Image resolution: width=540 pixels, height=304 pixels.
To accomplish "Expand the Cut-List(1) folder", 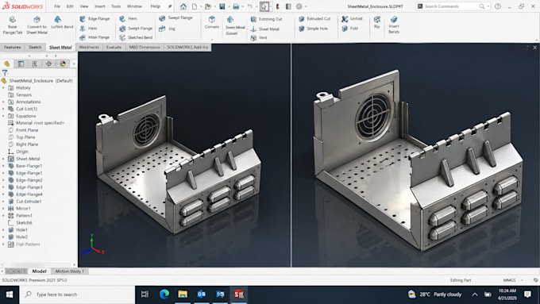I will (3, 109).
